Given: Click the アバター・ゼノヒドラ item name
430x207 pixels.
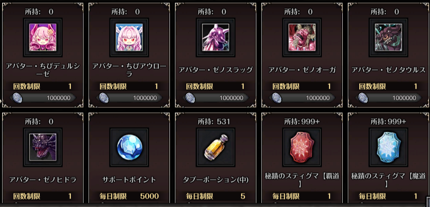Looking at the screenshot, I should 43,180.
